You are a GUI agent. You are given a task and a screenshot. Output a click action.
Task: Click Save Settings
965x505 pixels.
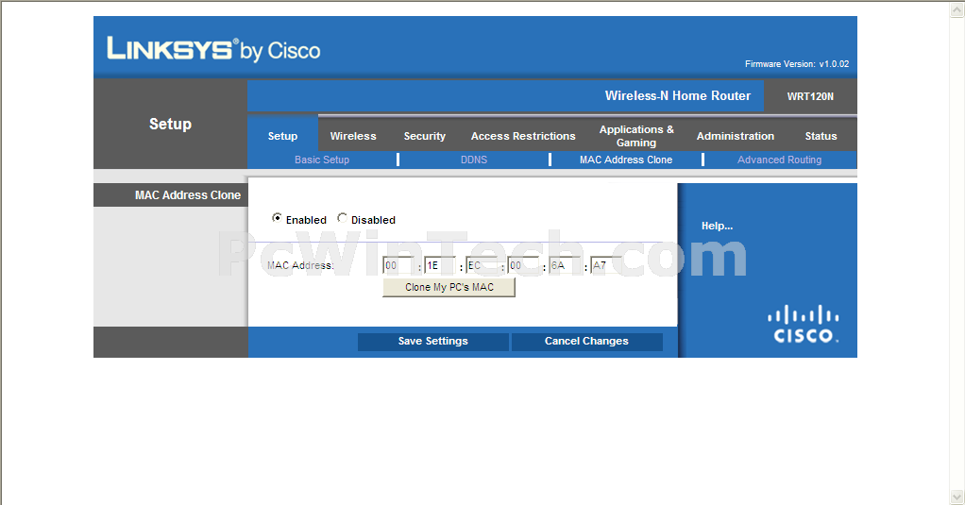click(x=433, y=342)
